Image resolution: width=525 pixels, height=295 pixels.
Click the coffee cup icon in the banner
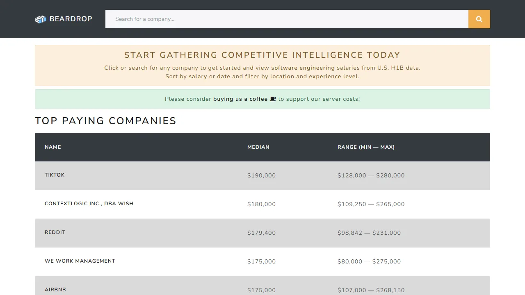(272, 99)
